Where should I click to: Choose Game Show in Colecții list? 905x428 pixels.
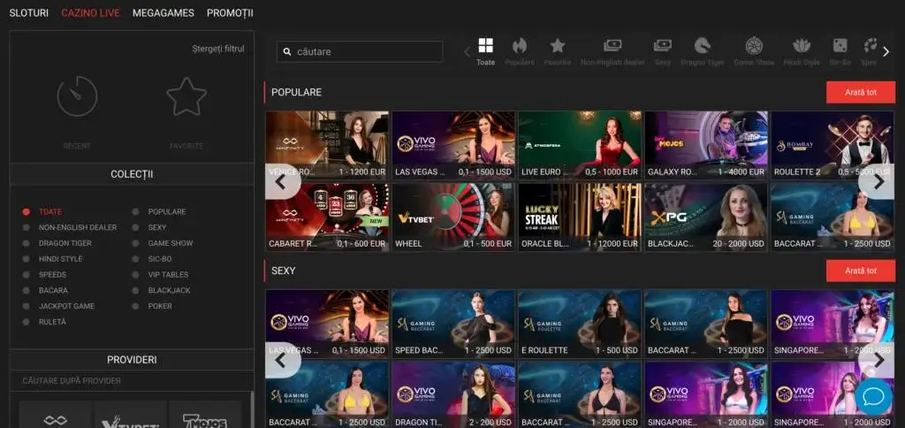pos(171,243)
